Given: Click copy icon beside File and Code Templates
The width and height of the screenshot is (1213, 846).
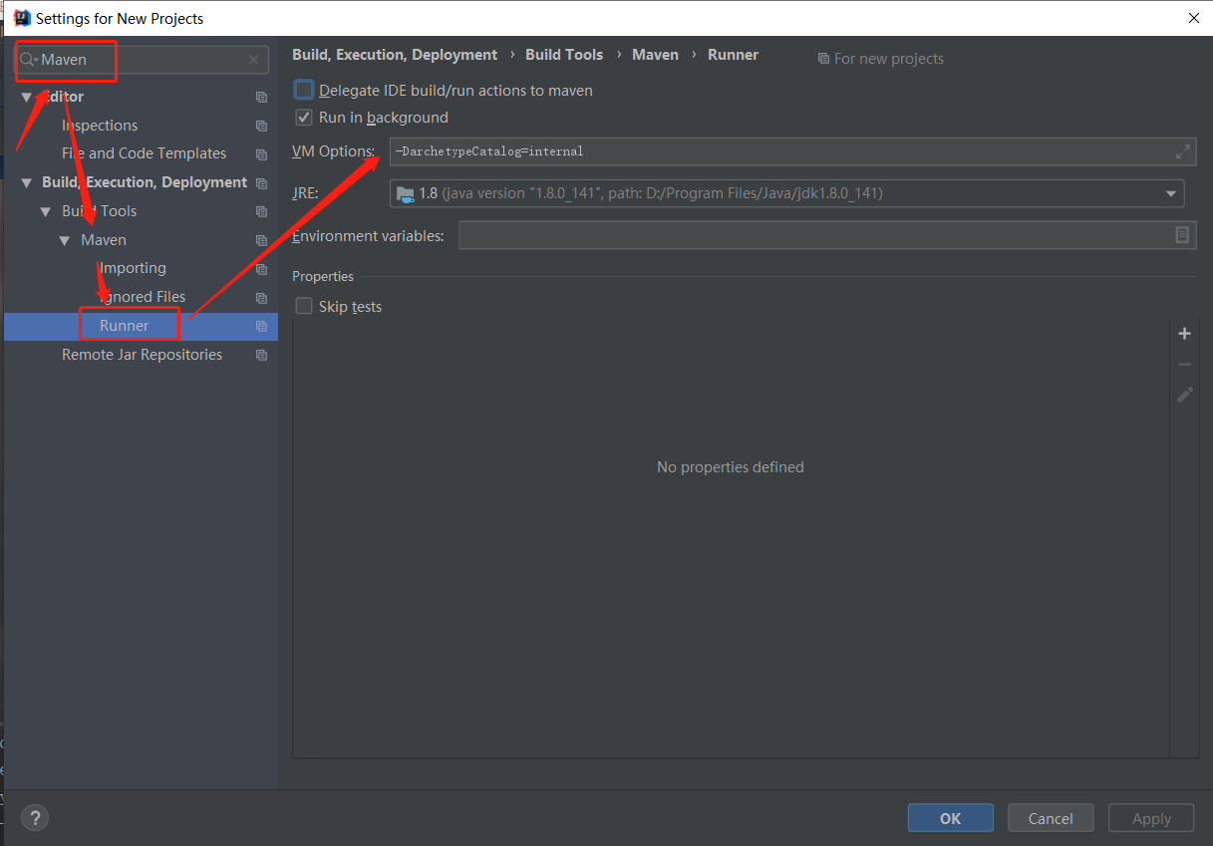Looking at the screenshot, I should click(x=261, y=154).
